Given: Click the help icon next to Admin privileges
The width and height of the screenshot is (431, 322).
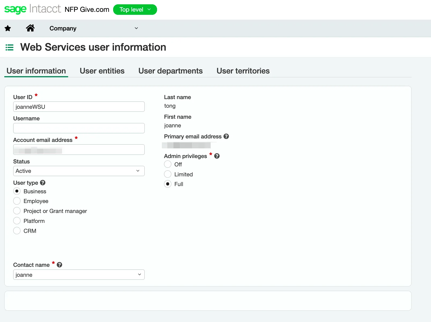Looking at the screenshot, I should [x=217, y=156].
